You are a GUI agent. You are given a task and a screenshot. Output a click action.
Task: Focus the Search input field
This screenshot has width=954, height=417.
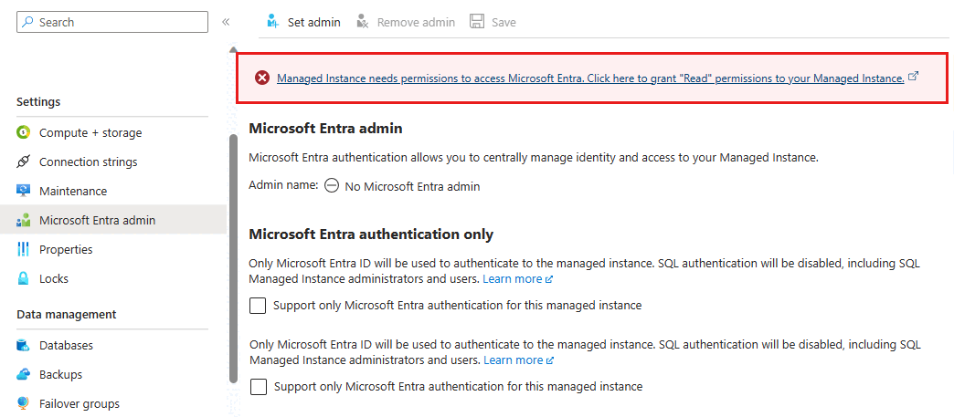pos(119,22)
